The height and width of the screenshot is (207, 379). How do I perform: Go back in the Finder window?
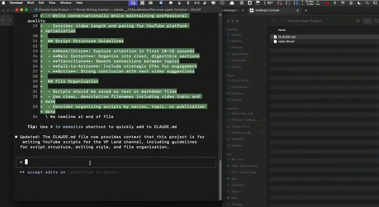pos(274,21)
